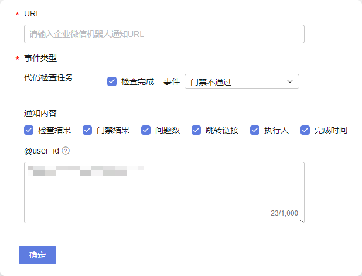This screenshot has height=276, width=362.
Task: Toggle the 检查结果 checkbox
Action: [29, 130]
